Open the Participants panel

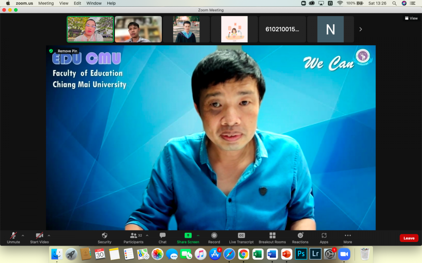pyautogui.click(x=133, y=238)
